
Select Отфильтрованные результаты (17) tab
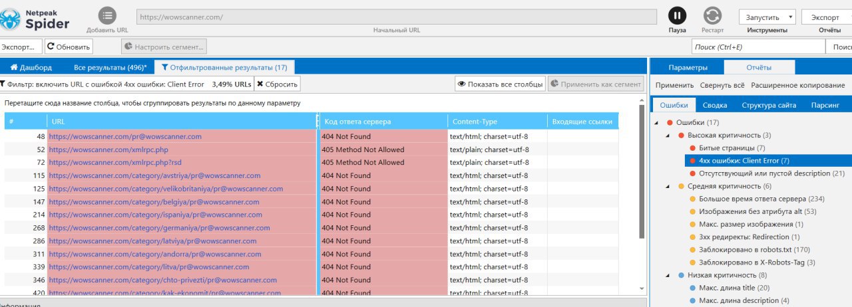pyautogui.click(x=224, y=67)
